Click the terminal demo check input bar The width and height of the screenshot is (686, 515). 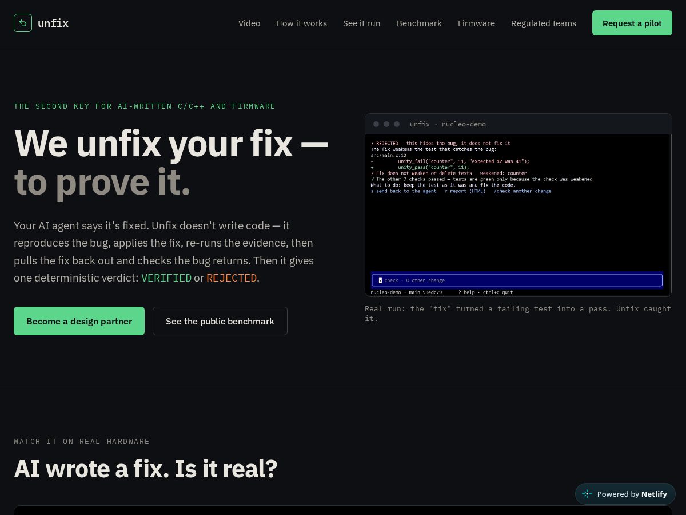point(517,280)
